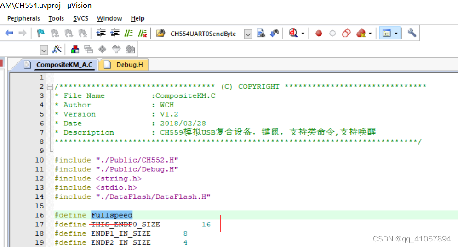
Task: Insert a breakpoint with the red dot
Action: 319,33
